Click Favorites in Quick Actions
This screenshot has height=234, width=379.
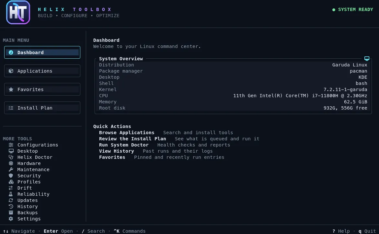[x=112, y=157]
